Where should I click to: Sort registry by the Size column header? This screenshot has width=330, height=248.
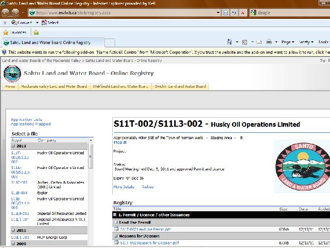(283, 209)
